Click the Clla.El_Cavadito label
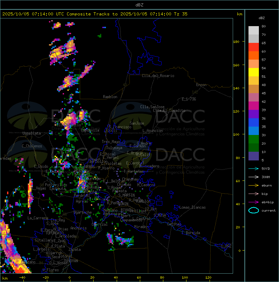The image size is (279, 282). tap(169, 111)
